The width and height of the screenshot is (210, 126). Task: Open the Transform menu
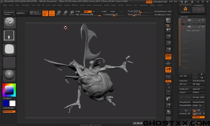point(143,5)
